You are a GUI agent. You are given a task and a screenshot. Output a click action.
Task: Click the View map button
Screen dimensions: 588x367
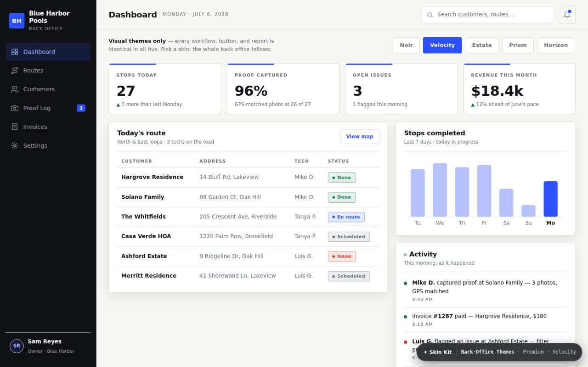point(360,137)
